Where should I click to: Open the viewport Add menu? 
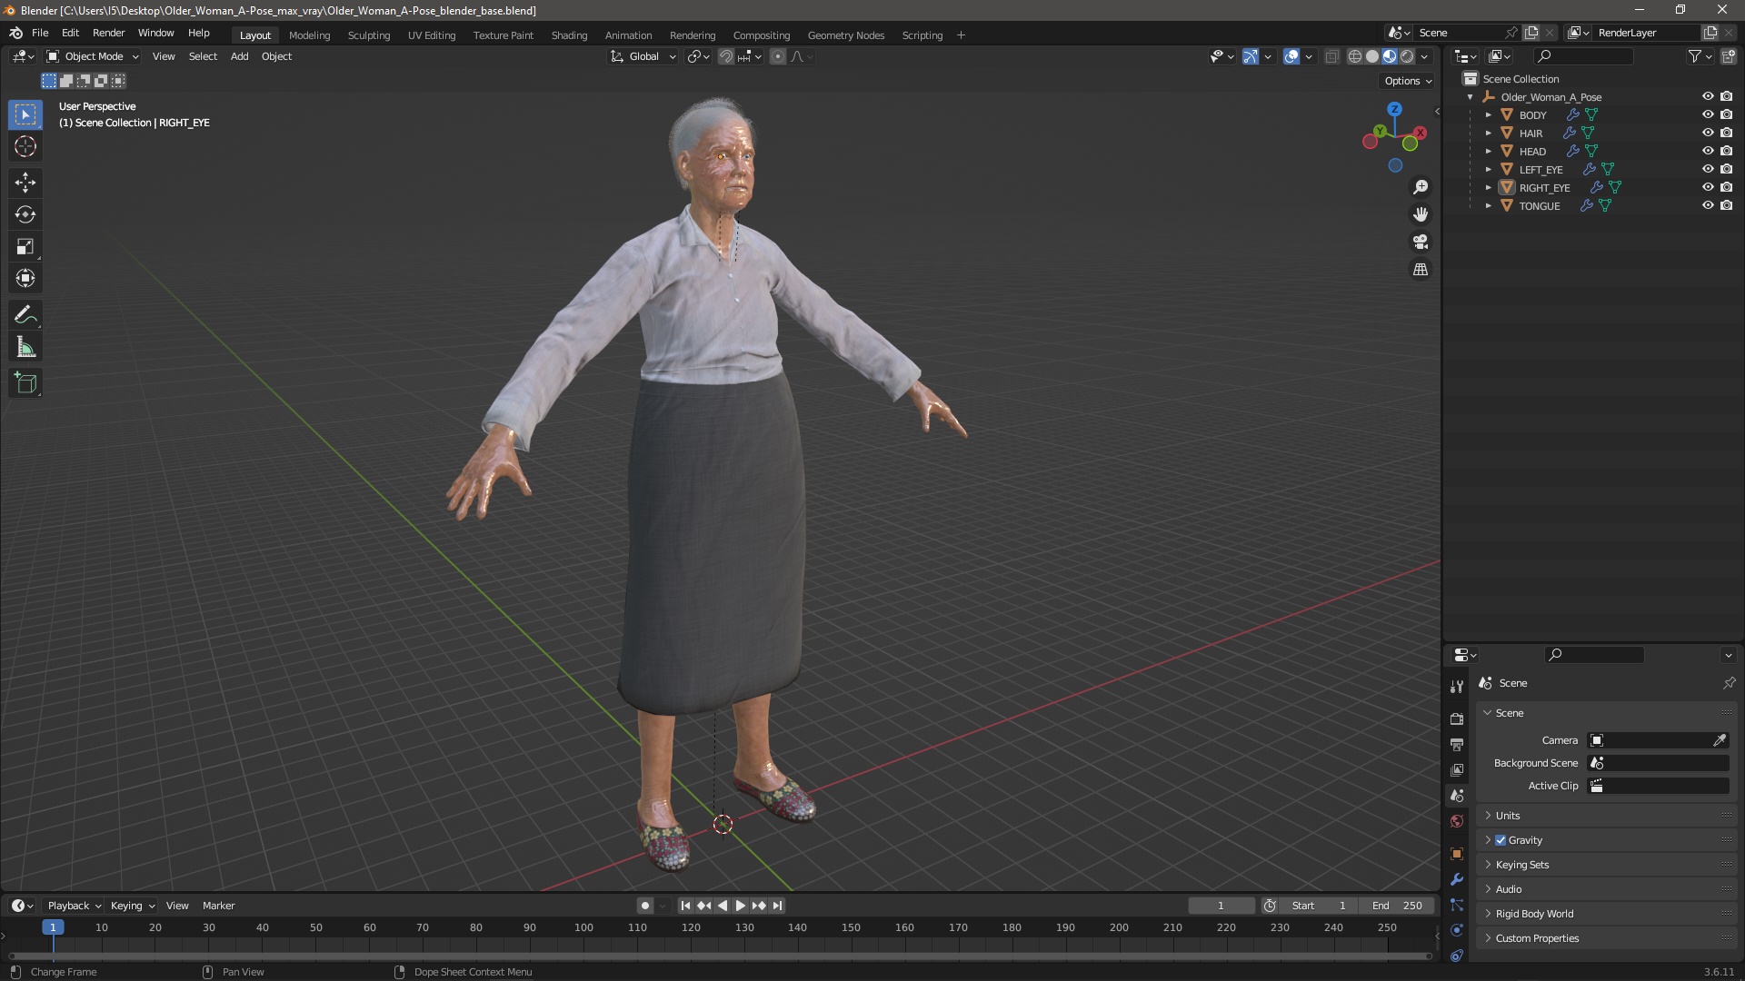click(x=239, y=56)
